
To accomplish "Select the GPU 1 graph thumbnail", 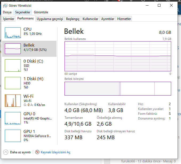I will (x=13, y=136).
